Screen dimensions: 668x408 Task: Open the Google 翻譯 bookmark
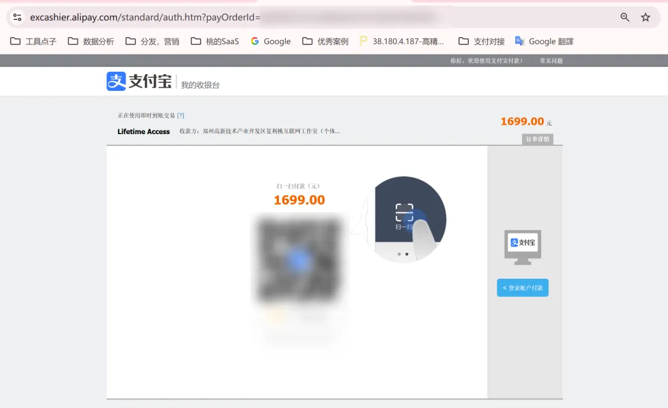pos(544,41)
